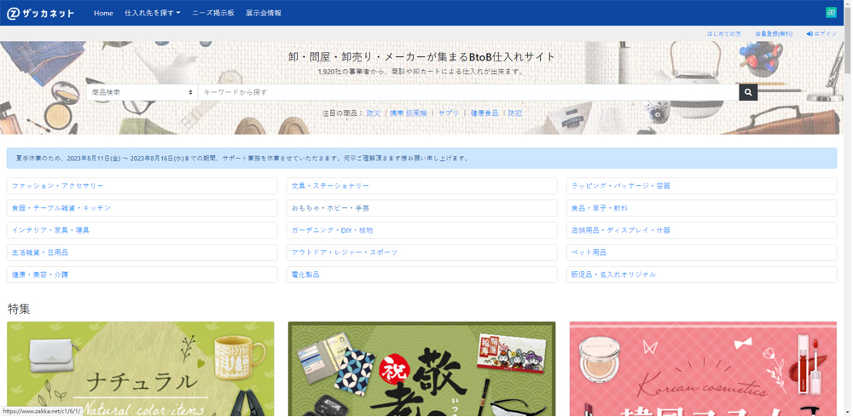Go to the Home menu item
The height and width of the screenshot is (417, 853).
click(103, 14)
